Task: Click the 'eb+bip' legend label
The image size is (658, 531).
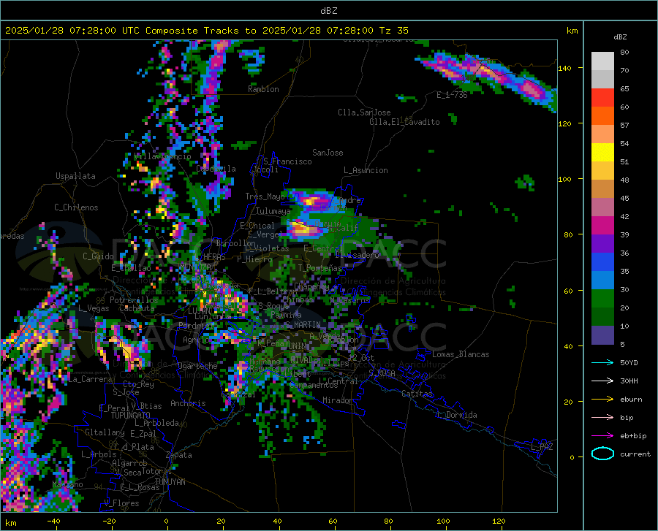Action: point(633,435)
